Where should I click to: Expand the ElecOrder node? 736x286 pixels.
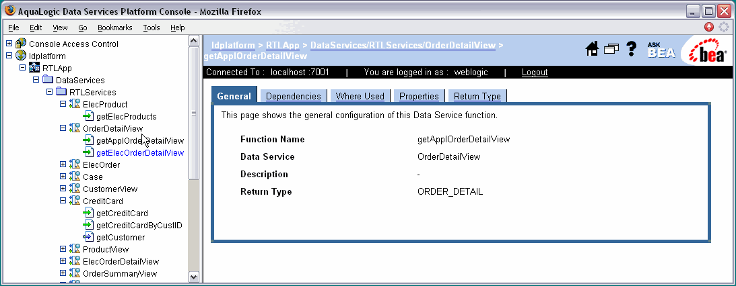coord(63,164)
